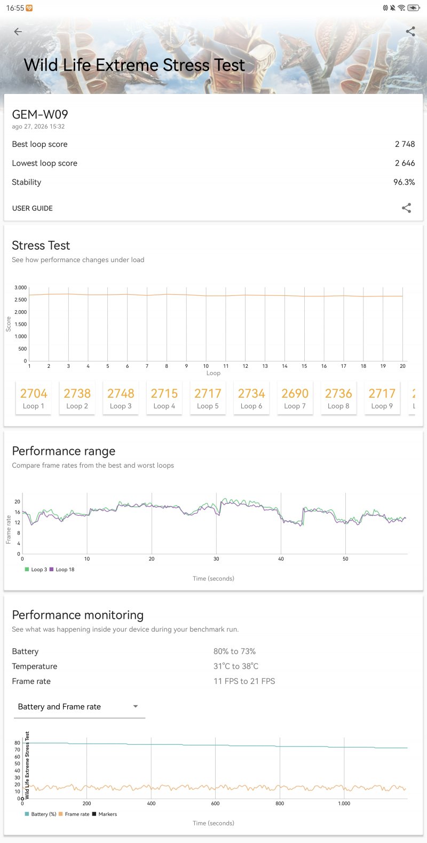The height and width of the screenshot is (843, 427).
Task: Expand dropdown arrow for chart metric
Action: click(136, 706)
